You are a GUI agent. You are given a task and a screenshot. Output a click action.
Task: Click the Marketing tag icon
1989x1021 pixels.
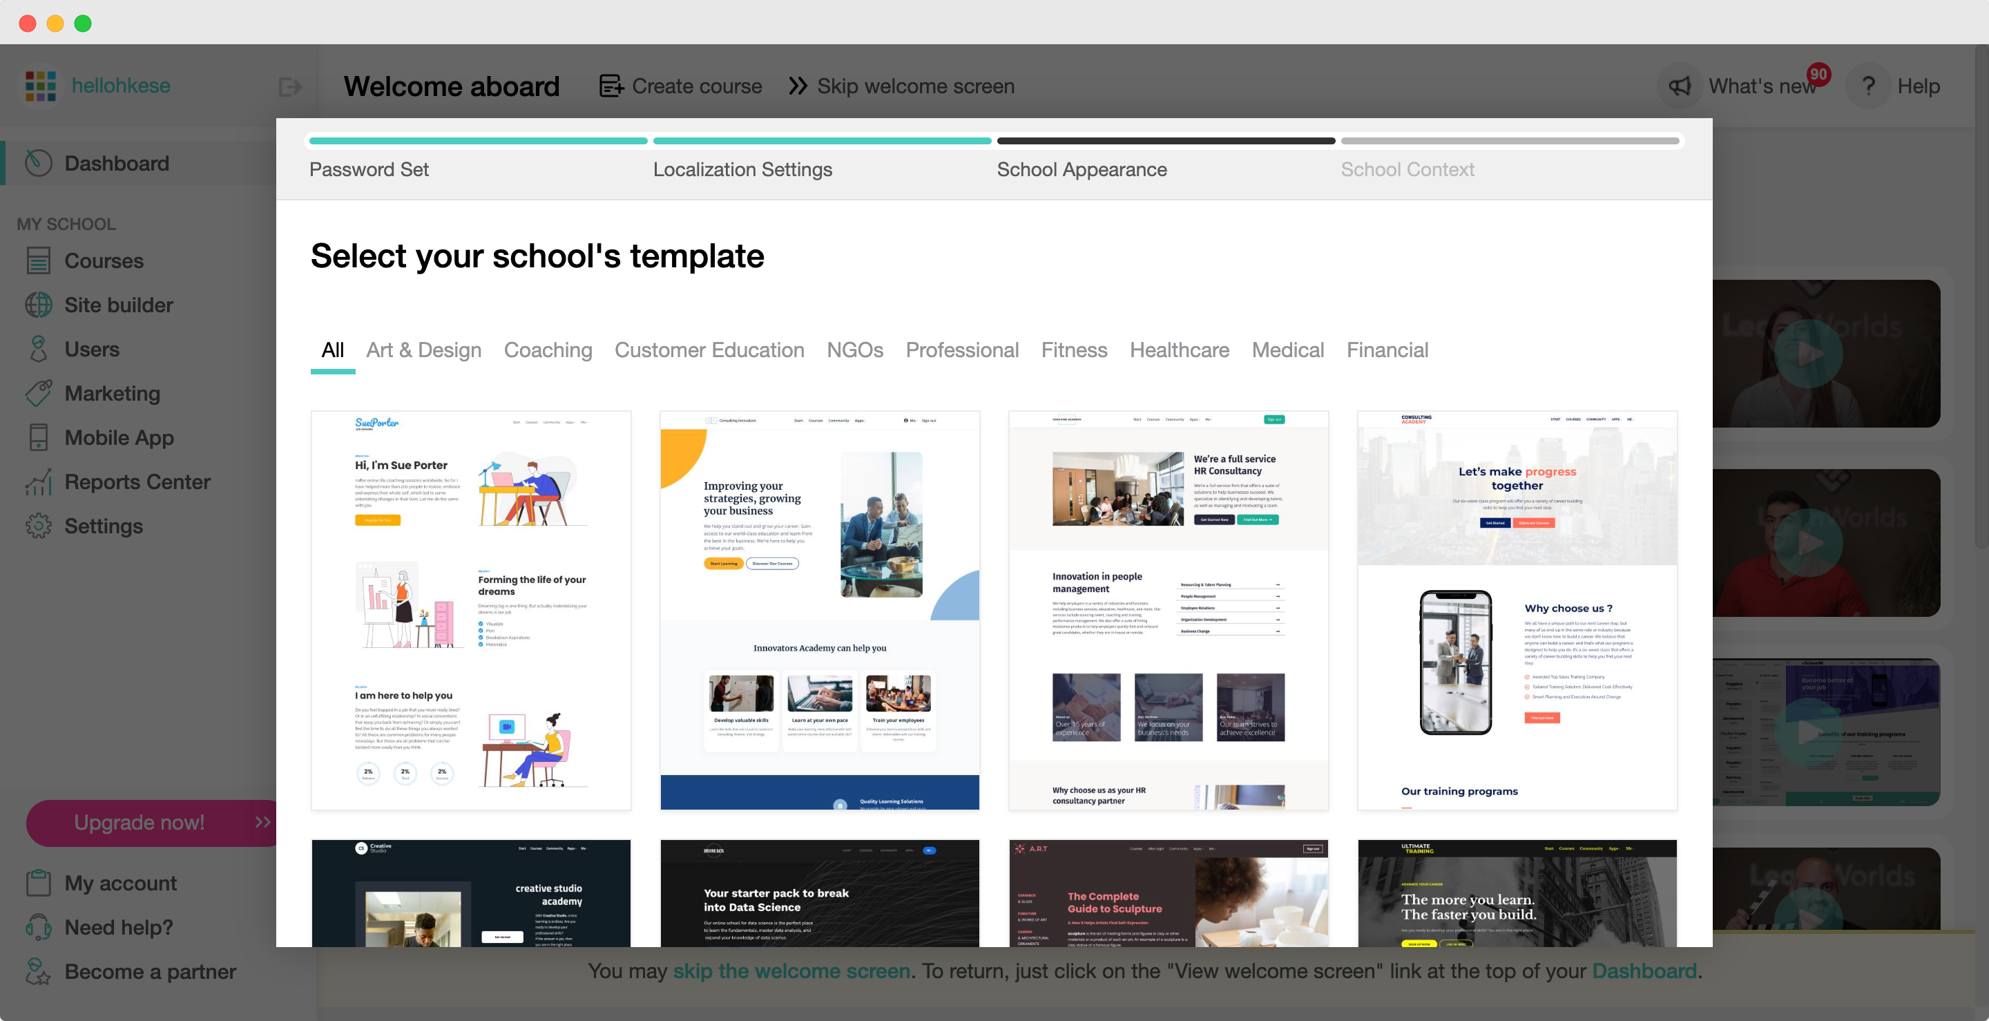[38, 393]
